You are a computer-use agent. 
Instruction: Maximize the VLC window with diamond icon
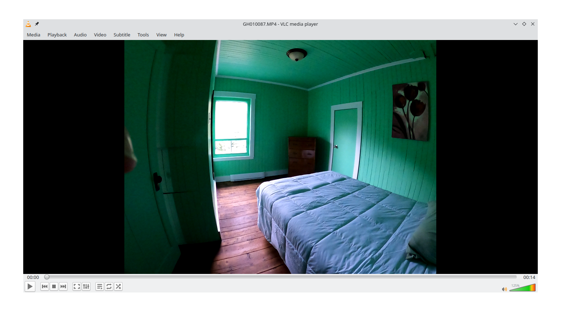click(524, 24)
